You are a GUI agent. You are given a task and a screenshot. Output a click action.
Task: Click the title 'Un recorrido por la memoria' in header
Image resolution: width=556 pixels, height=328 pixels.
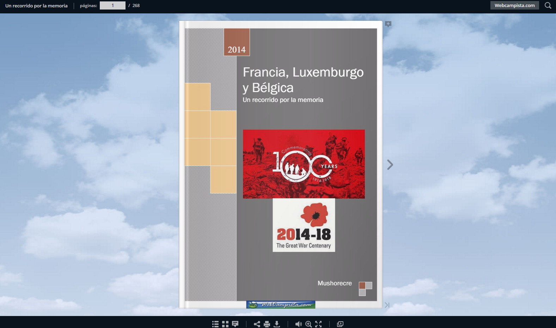pos(36,6)
